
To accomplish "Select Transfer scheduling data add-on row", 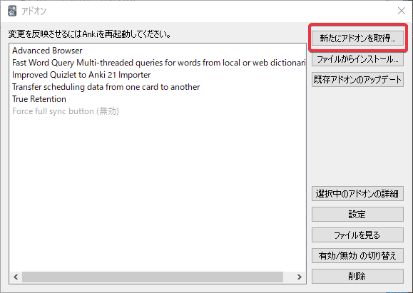I will [158, 87].
